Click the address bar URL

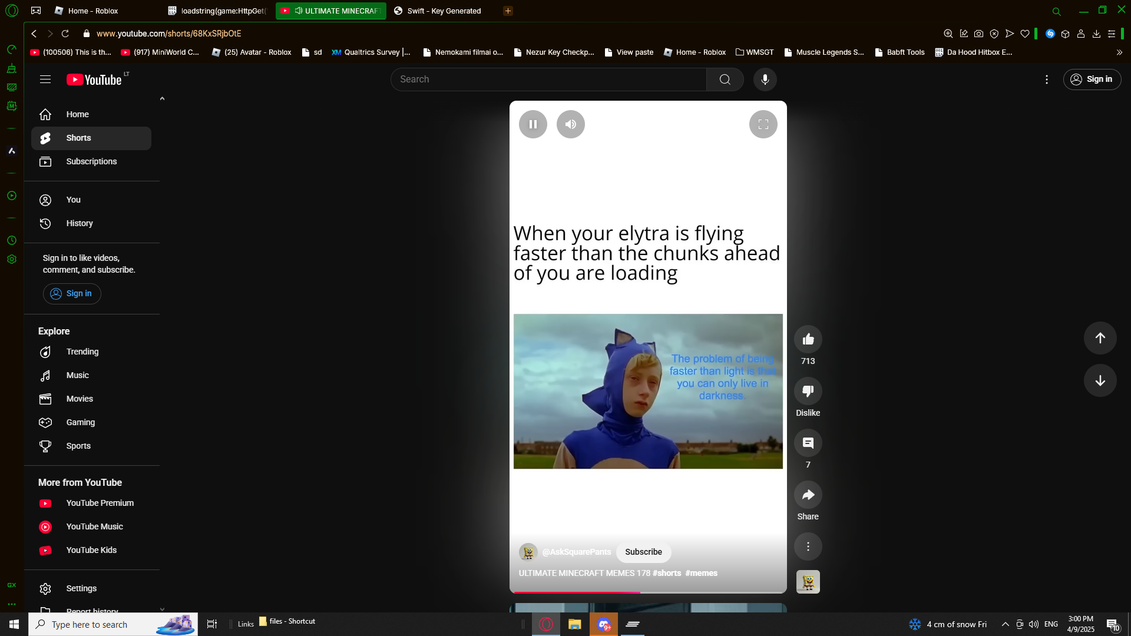(x=169, y=34)
